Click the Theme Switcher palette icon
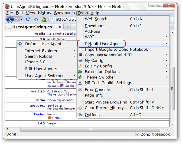The height and width of the screenshot is (144, 182). pos(80,77)
